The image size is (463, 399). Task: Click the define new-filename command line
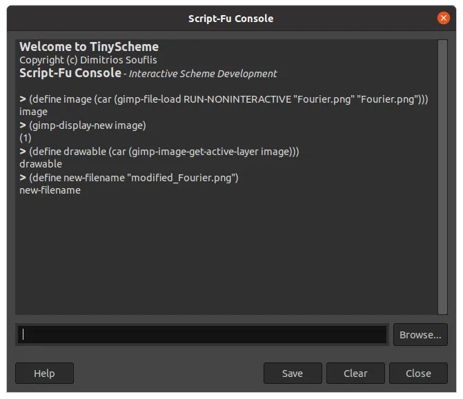(129, 178)
